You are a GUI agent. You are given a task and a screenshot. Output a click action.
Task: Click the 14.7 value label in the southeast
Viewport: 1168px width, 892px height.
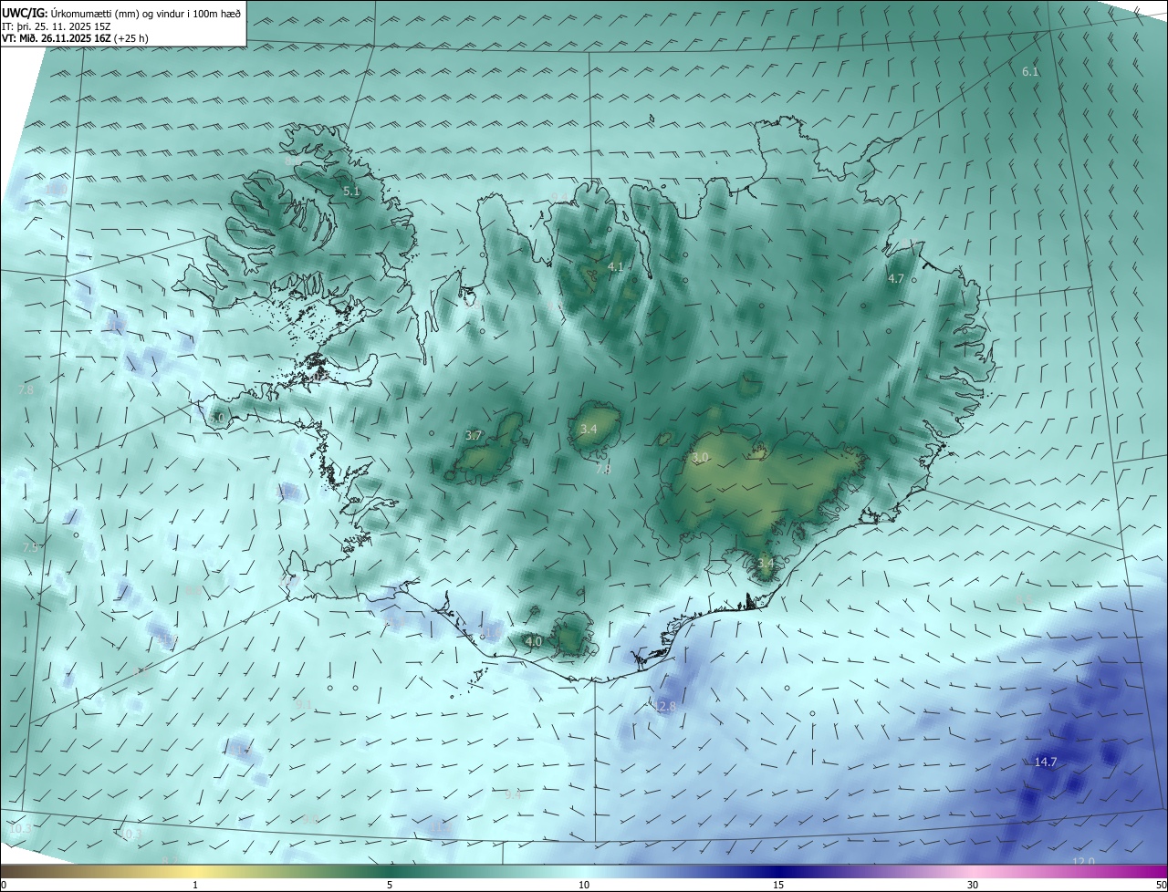[x=1046, y=762]
